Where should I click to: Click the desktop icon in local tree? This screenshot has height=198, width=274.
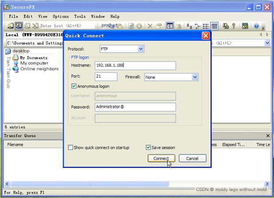8,51
